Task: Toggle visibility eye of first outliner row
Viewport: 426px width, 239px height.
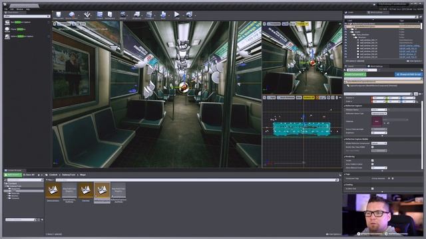Action: (x=346, y=24)
